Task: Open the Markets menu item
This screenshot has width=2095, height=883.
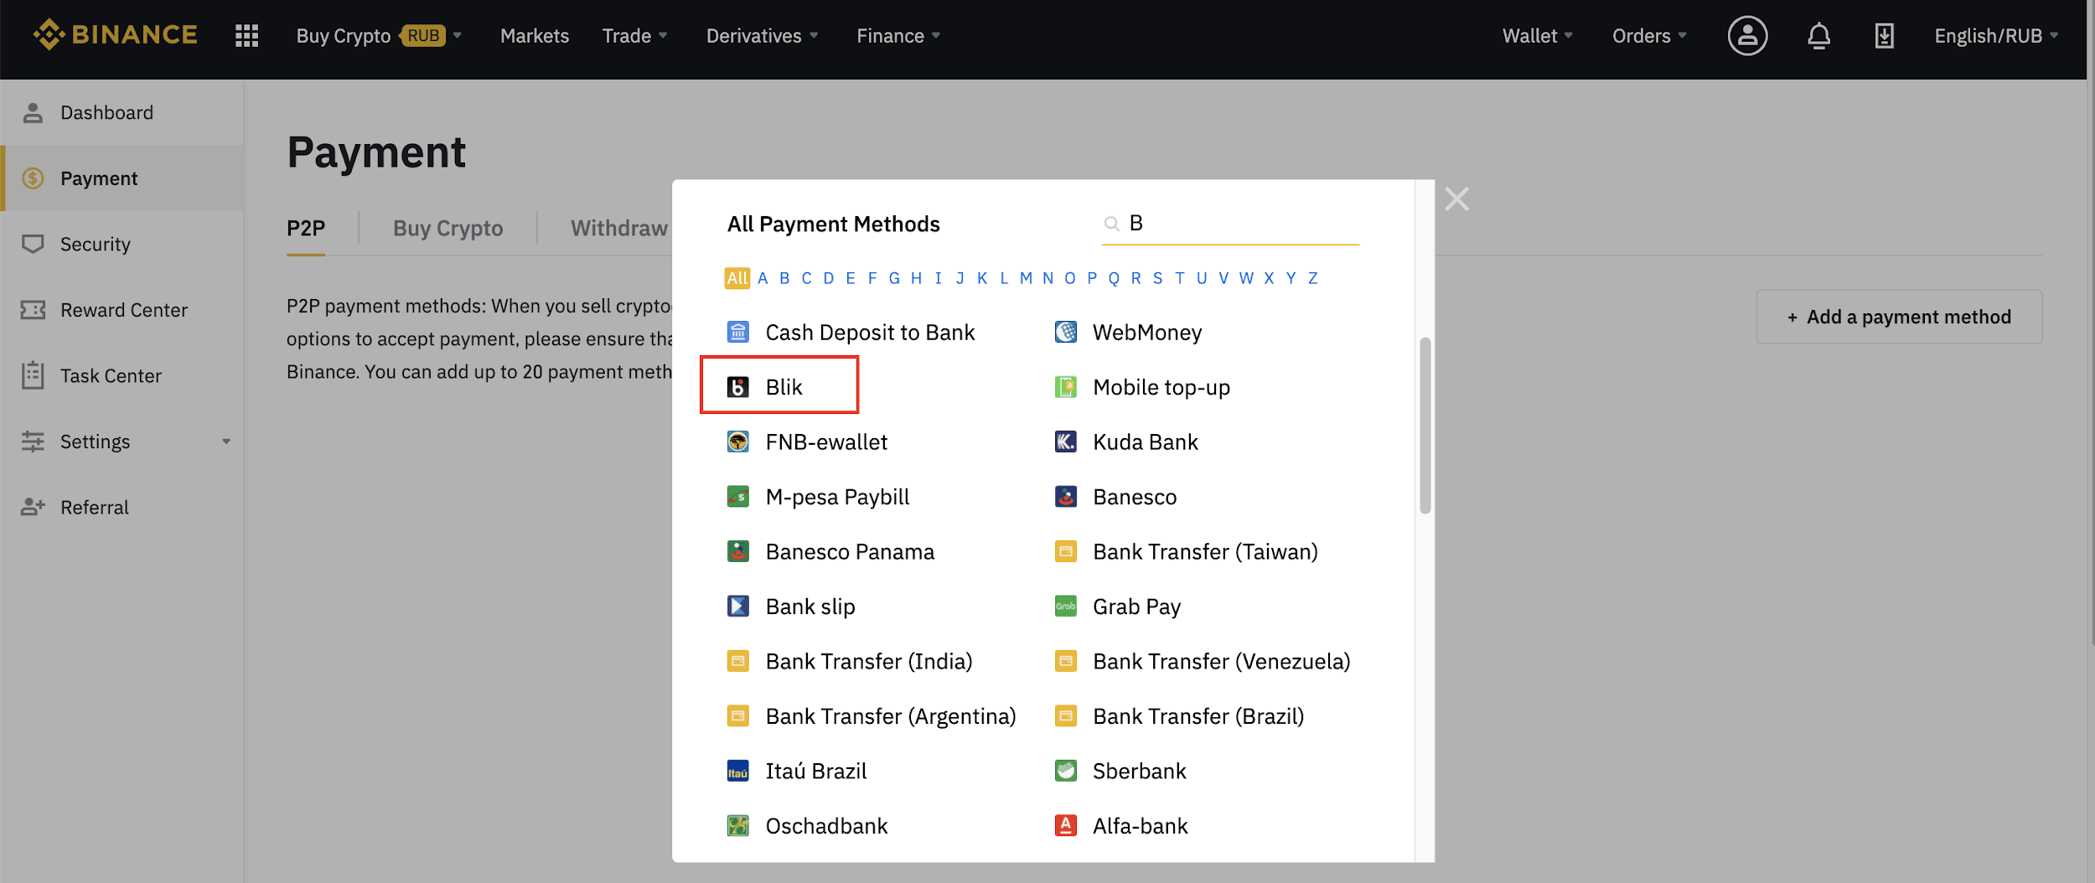Action: click(x=535, y=36)
